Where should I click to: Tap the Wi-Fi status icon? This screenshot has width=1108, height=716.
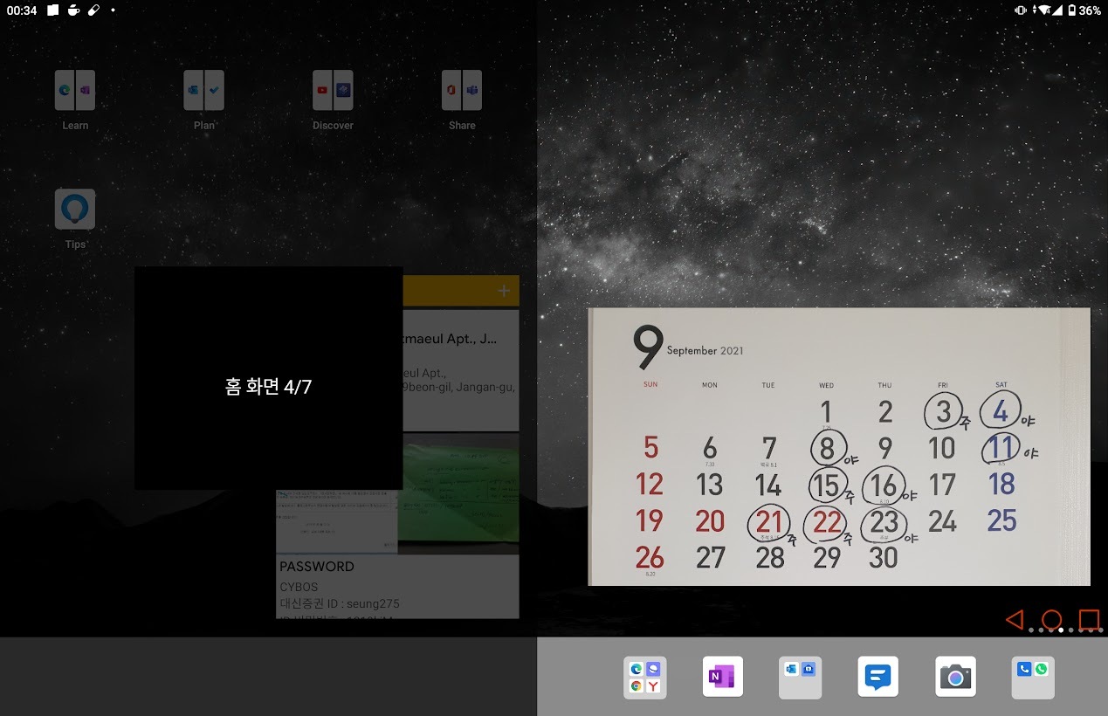click(x=1043, y=10)
